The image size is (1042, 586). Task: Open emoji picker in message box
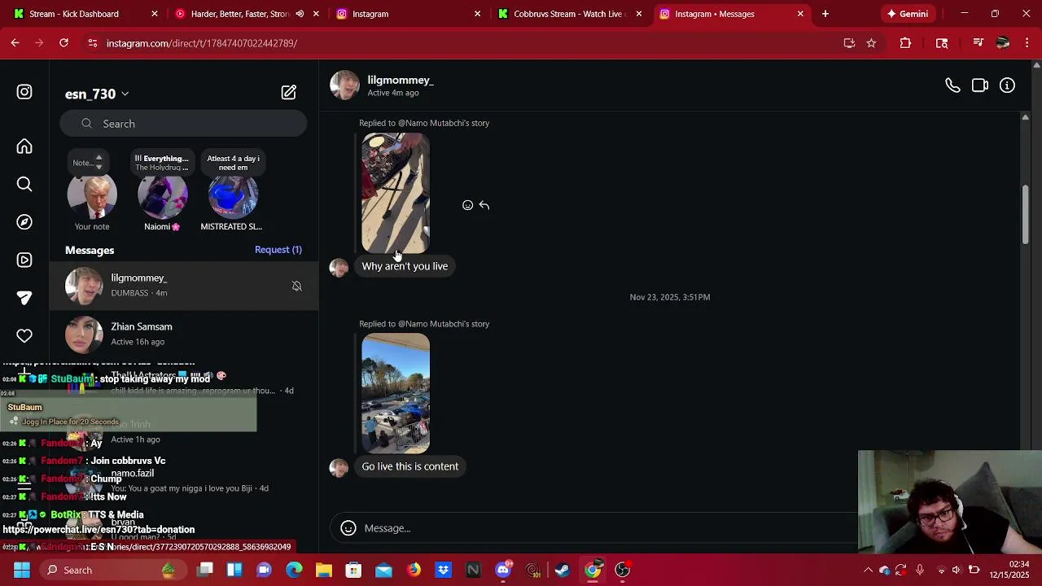348,528
